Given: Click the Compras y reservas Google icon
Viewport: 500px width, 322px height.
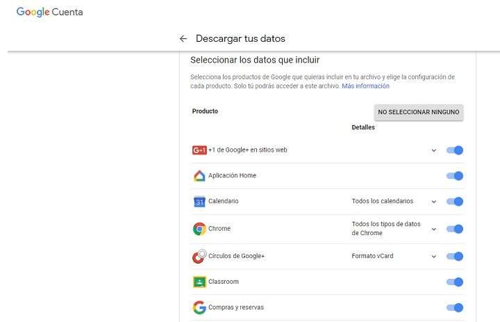Looking at the screenshot, I should pyautogui.click(x=199, y=307).
